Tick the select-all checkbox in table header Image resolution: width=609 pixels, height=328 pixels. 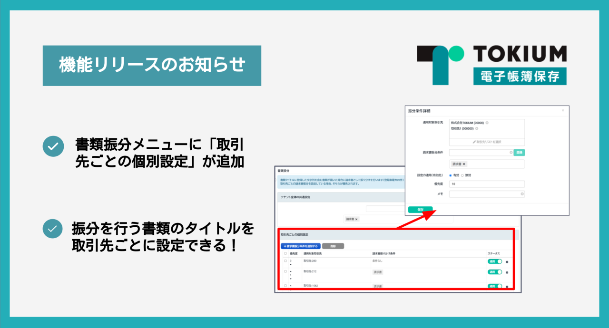[x=285, y=254]
